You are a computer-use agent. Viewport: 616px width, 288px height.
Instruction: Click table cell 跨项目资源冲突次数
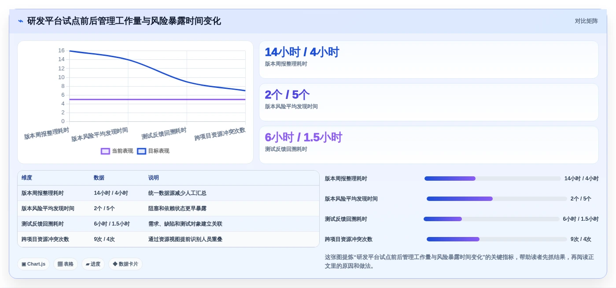point(45,239)
